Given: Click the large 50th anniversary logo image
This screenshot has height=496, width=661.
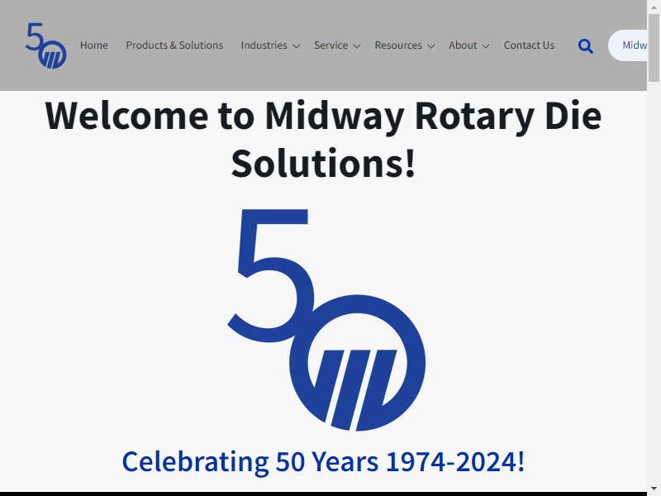Looking at the screenshot, I should 326,320.
